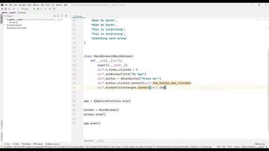Screen dimensions: 269x151
Task: Click the tool windows toggle in status bar corner
Action: [2, 147]
